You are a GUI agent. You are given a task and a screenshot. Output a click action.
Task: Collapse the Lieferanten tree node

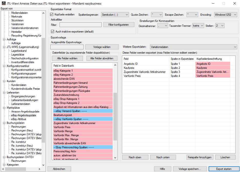[x=4, y=93]
